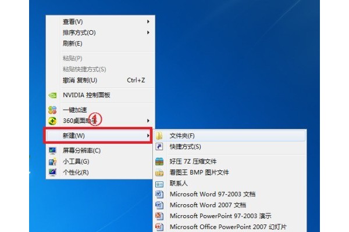Select 一键加速 menu entry

click(101, 110)
